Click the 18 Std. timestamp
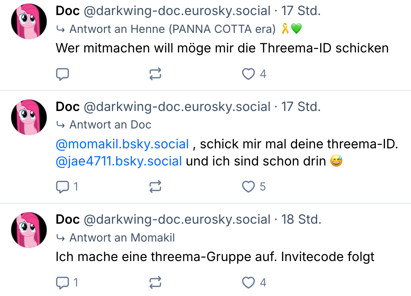Screen dimensions: 411x296 pos(301,220)
